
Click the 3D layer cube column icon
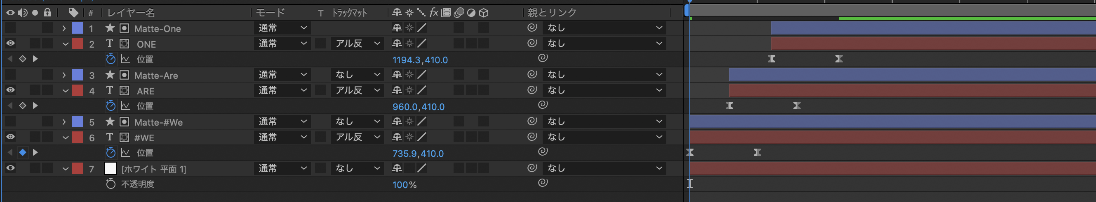coord(484,13)
